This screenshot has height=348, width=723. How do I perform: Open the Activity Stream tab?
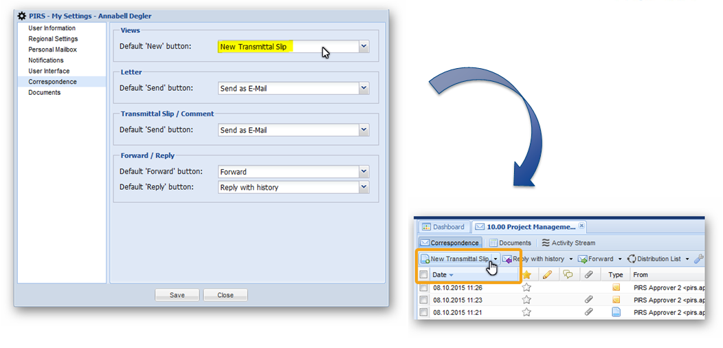[568, 243]
